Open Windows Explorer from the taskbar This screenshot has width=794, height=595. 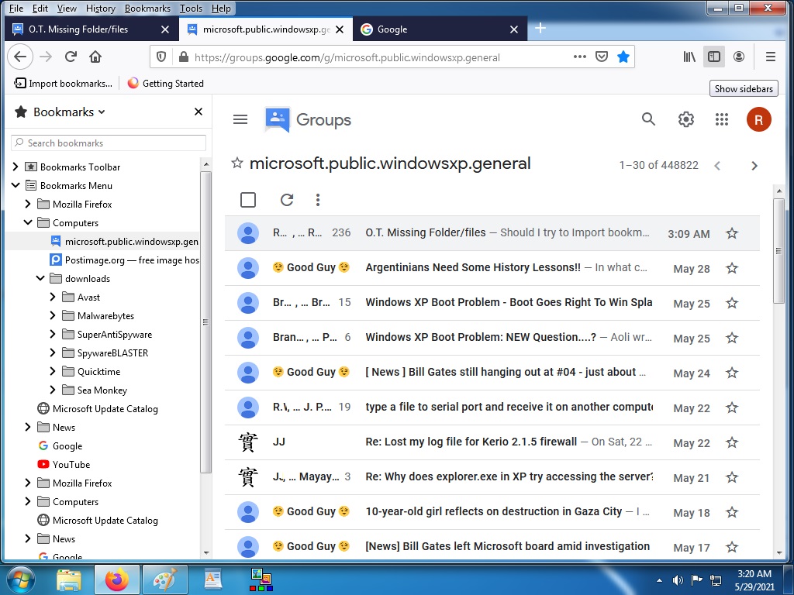[x=69, y=580]
